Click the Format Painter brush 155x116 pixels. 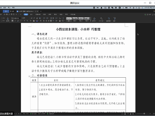coord(8,19)
